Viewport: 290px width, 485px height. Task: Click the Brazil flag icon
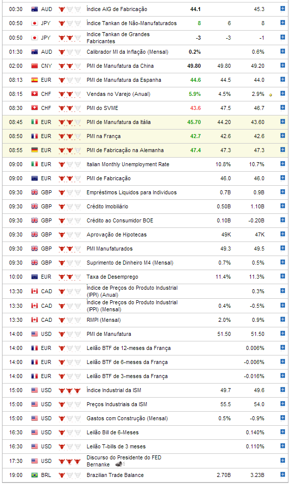coord(35,475)
